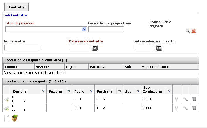Click the blank new document icon
Screen dimensions: 207x128
(7, 118)
